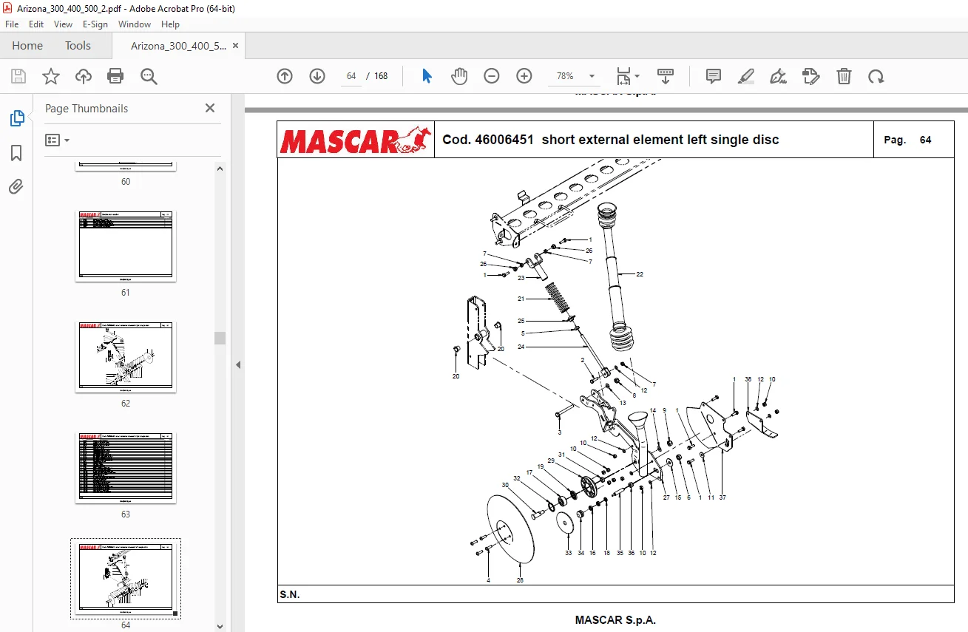This screenshot has width=968, height=632.
Task: Open the Help menu
Action: tap(170, 24)
